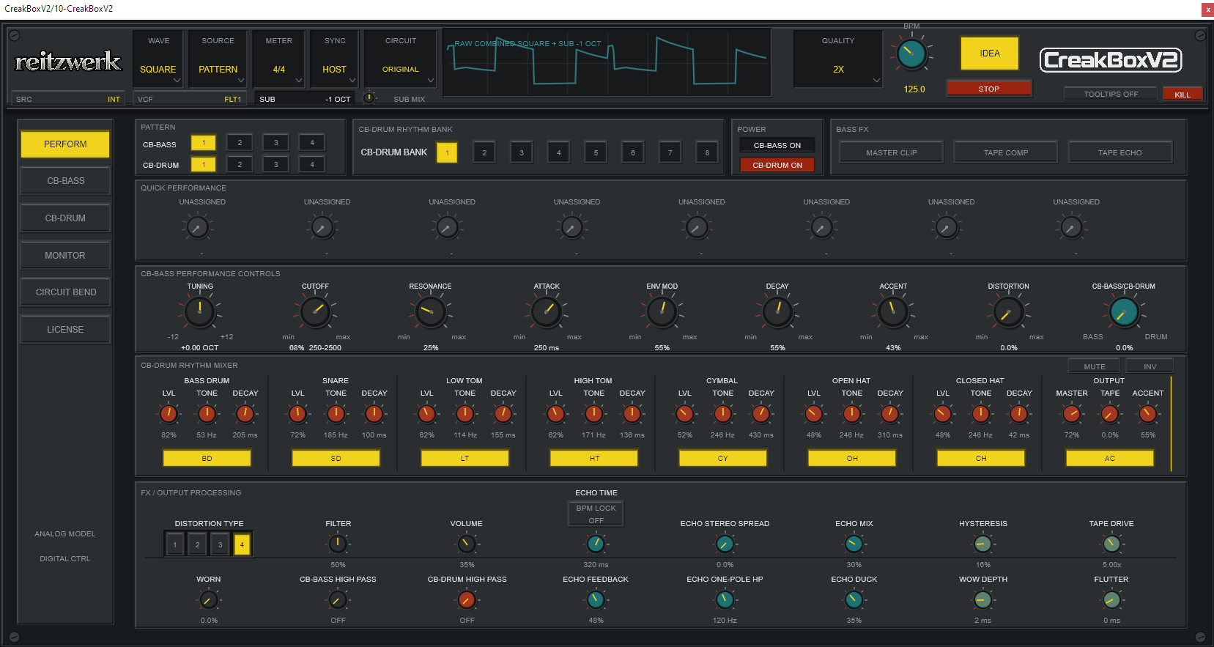Click the ECHO MIX knob
Screen dimensions: 1214x647
[x=854, y=544]
